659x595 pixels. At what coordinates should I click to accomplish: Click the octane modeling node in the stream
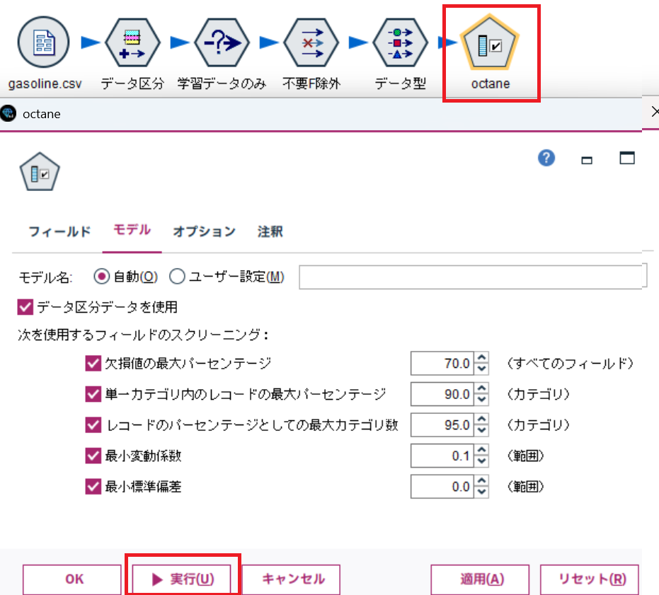click(x=491, y=42)
